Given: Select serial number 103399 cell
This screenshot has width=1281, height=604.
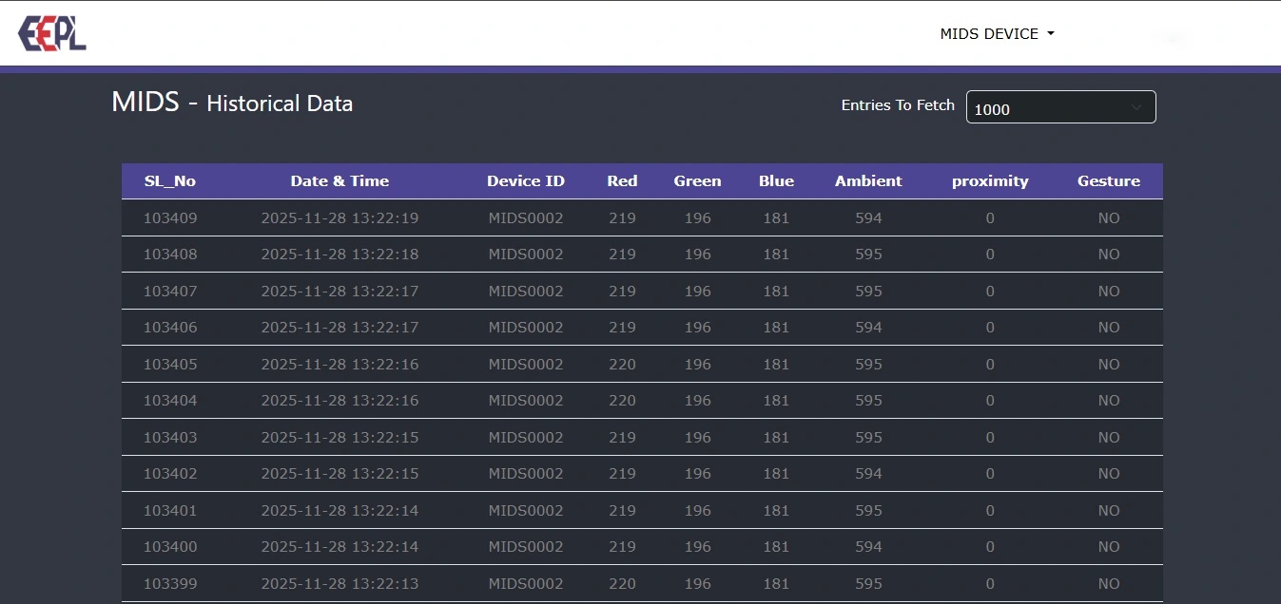Looking at the screenshot, I should coord(170,584).
